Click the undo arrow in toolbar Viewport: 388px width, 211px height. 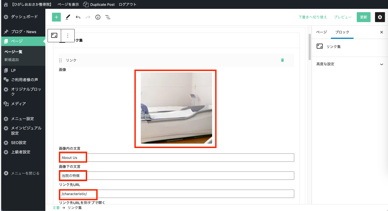[x=78, y=17]
